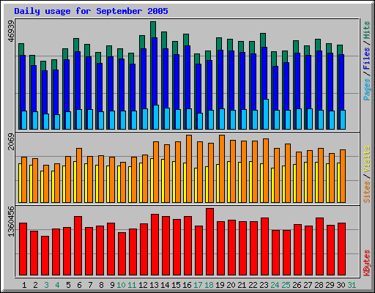Click day 10 on the x-axis
The image size is (375, 293).
121,285
